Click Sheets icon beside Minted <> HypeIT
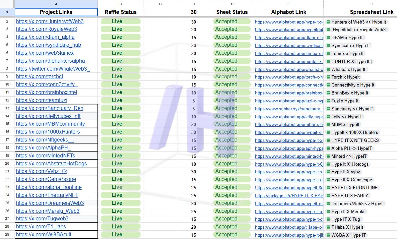The width and height of the screenshot is (397, 239). click(328, 156)
